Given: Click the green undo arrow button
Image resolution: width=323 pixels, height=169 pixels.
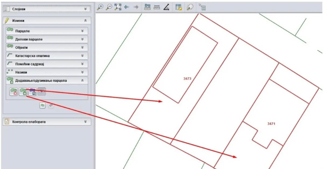Looking at the screenshot, I should (x=42, y=105).
